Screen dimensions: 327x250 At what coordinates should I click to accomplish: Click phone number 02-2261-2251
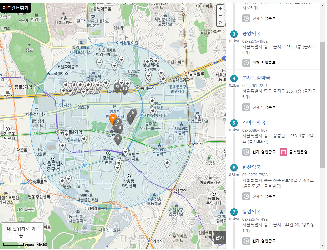click(x=255, y=86)
